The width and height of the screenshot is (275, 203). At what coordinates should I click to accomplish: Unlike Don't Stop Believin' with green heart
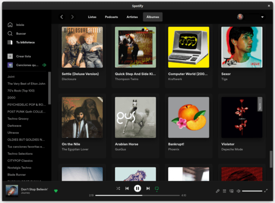pyautogui.click(x=56, y=191)
